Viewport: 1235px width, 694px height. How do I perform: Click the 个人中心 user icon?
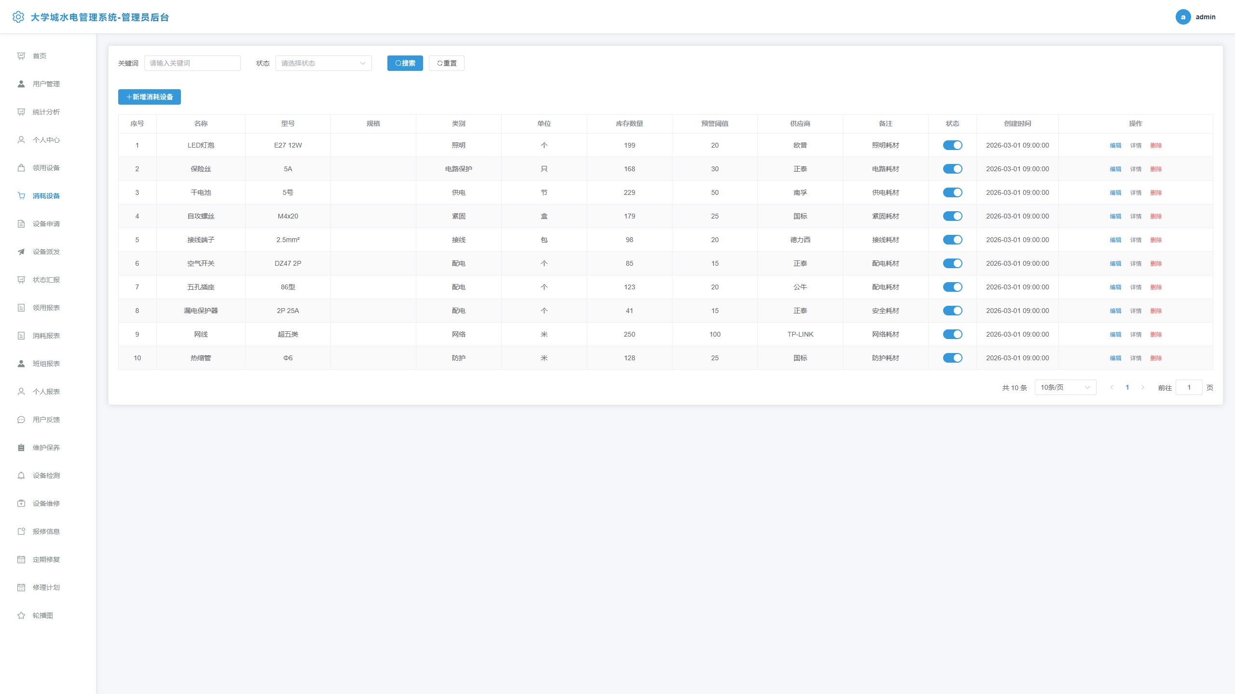point(21,140)
